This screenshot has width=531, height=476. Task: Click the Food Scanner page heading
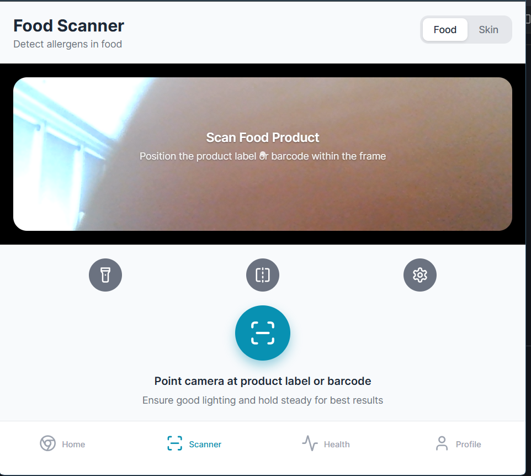tap(69, 26)
